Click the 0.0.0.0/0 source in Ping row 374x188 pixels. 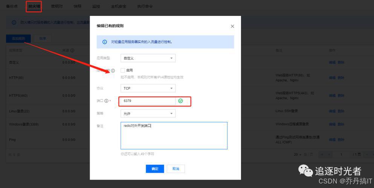pos(69,140)
